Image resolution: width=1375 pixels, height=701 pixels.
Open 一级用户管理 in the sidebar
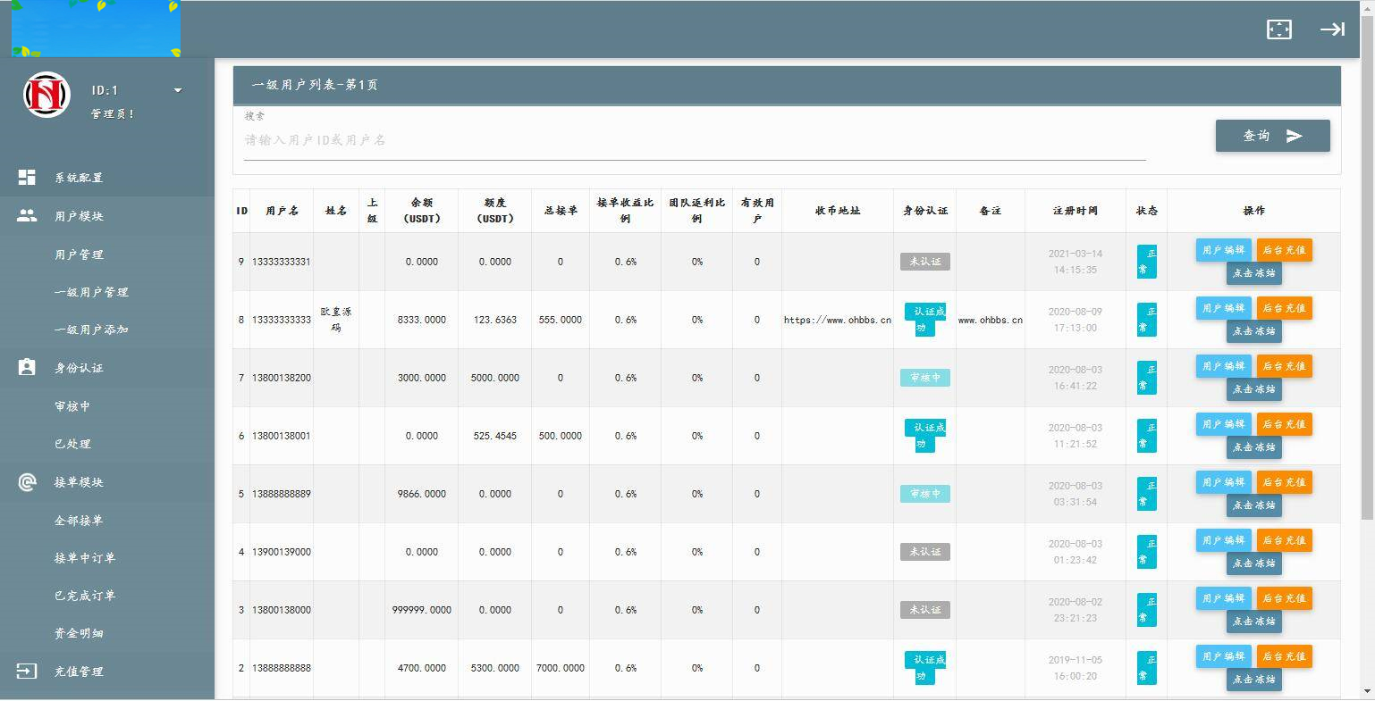point(91,292)
